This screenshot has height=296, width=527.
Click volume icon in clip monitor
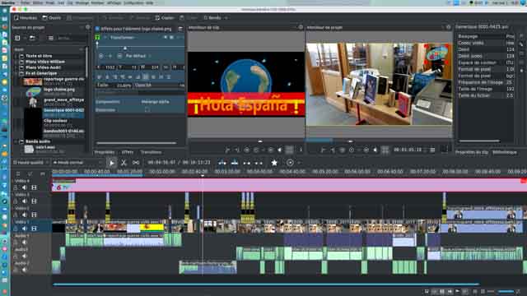click(x=280, y=150)
